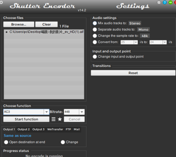
Task: Click inside the AC3 function field
Action: 24,112
